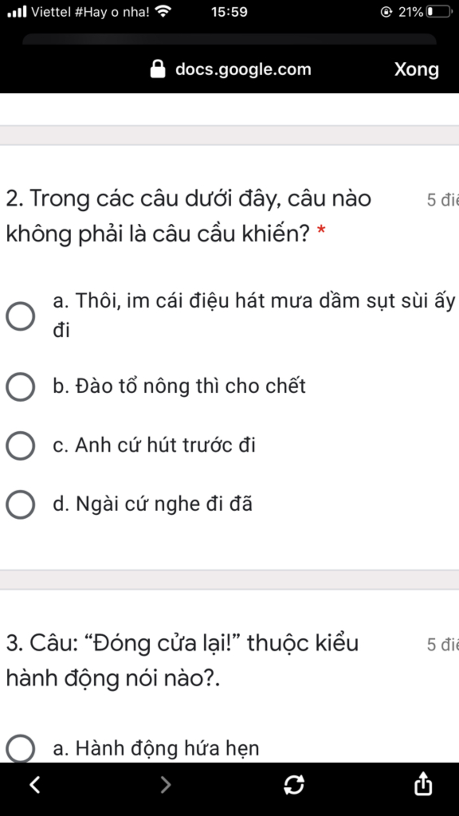Tap the padlock security icon
The image size is (459, 816).
click(x=157, y=69)
